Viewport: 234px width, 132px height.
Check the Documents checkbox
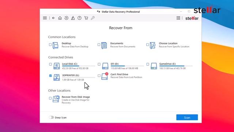(x=99, y=45)
